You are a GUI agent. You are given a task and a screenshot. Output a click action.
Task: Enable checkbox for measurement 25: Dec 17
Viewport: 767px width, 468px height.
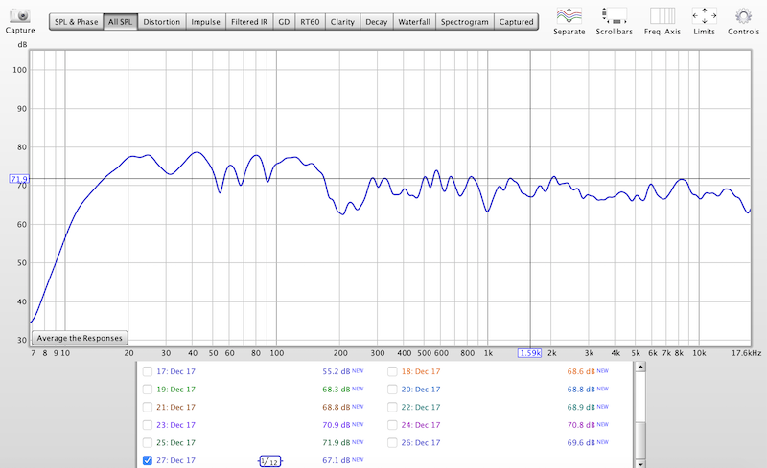coord(148,442)
